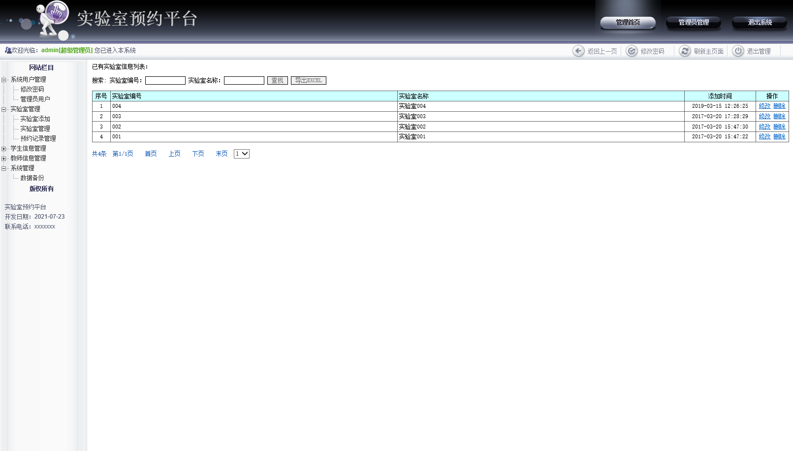Click 删除 for lab 004
Viewport: 793px width, 451px height.
click(779, 106)
